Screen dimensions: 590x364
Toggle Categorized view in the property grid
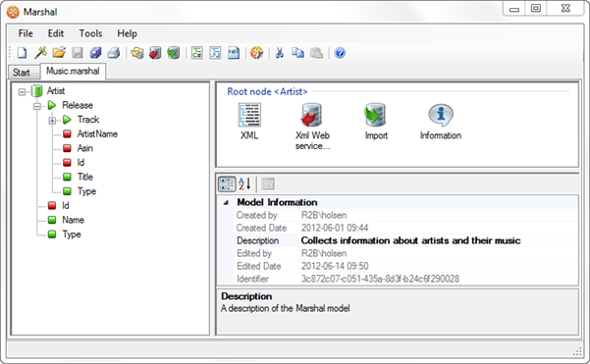coord(227,183)
